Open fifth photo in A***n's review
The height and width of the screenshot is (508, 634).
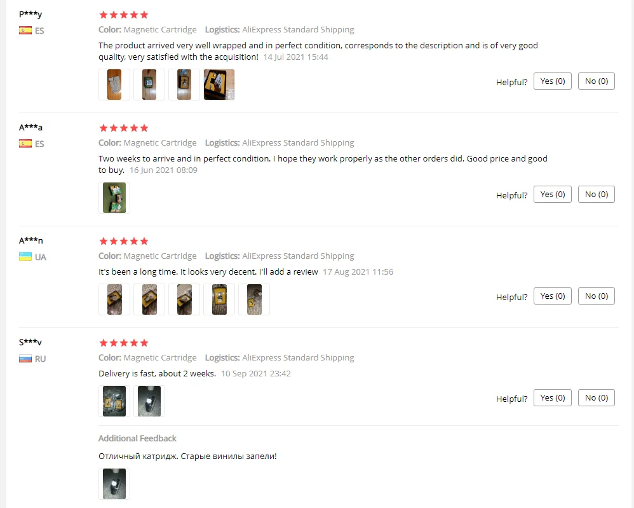click(254, 299)
